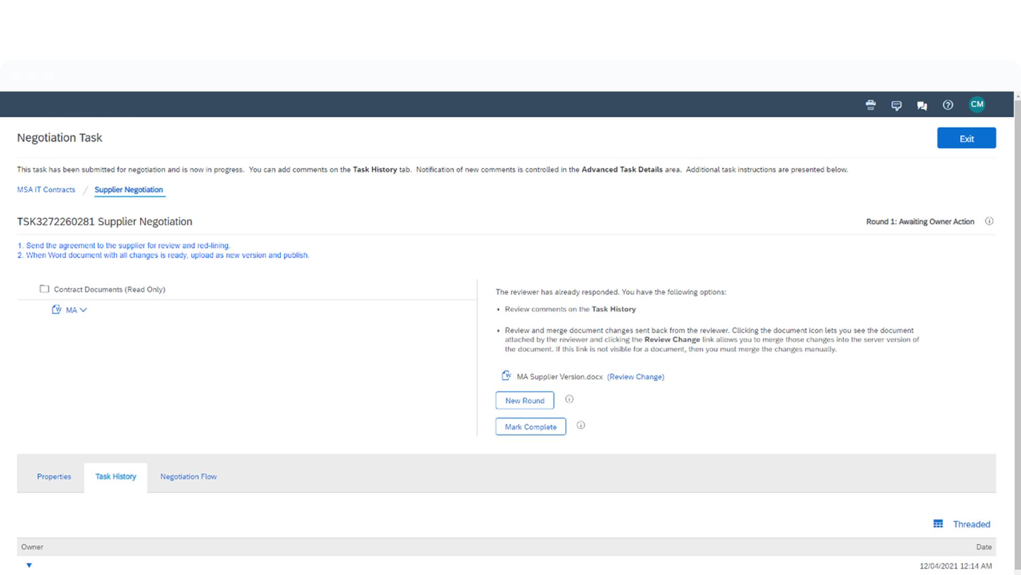Click info icon beside Round 1 status
The image size is (1021, 575).
coord(989,221)
